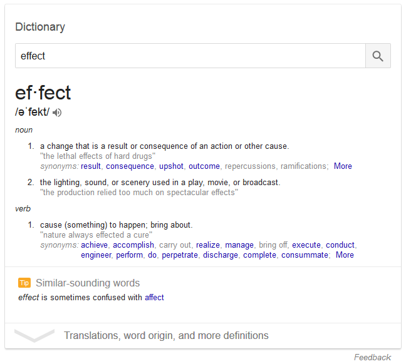Expand noun synonyms with the More link
The image size is (406, 364).
click(x=343, y=166)
